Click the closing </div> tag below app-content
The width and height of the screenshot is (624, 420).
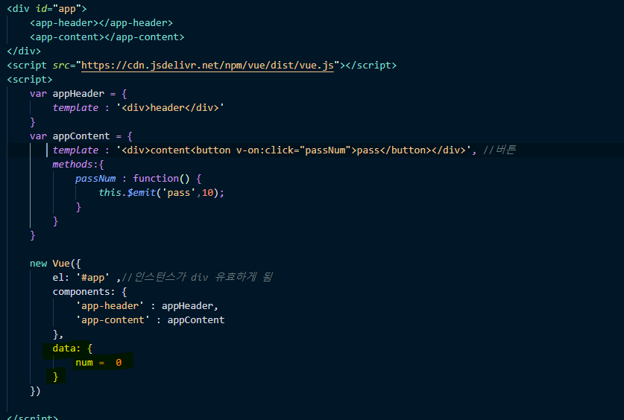[24, 51]
